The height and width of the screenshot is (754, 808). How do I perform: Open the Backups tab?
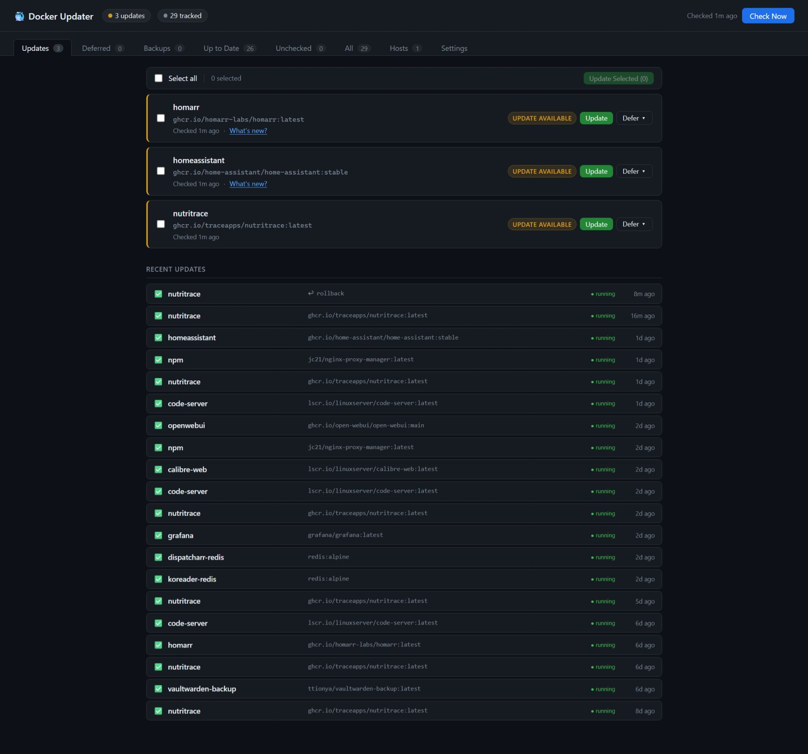(164, 48)
